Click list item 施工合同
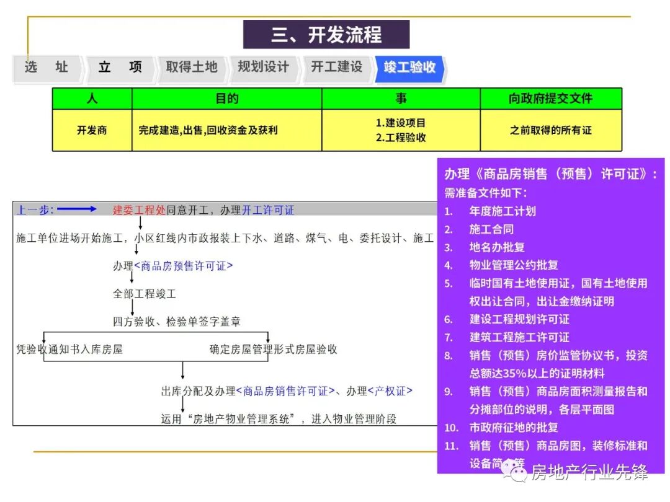This screenshot has width=670, height=502. 491,229
